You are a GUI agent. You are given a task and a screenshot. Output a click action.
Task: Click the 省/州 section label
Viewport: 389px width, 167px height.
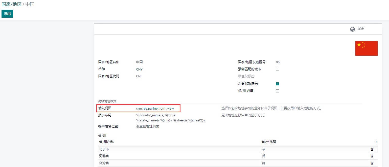pyautogui.click(x=102, y=136)
